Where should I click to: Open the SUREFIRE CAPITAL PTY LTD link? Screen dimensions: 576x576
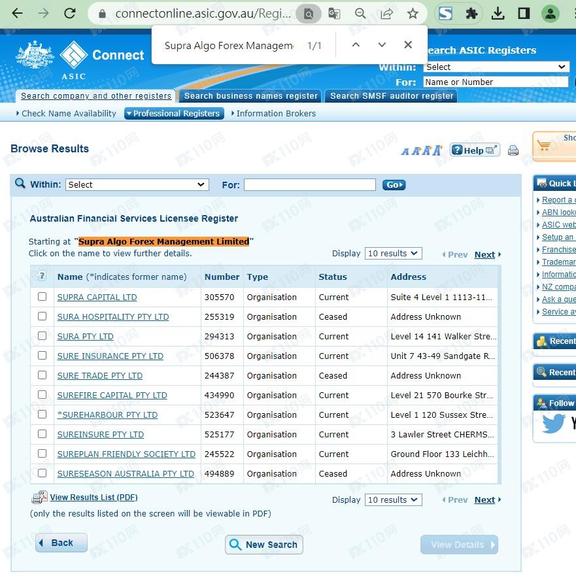tap(112, 396)
